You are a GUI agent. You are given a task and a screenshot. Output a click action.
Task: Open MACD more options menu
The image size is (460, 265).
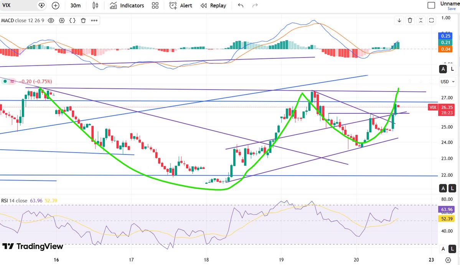[94, 21]
